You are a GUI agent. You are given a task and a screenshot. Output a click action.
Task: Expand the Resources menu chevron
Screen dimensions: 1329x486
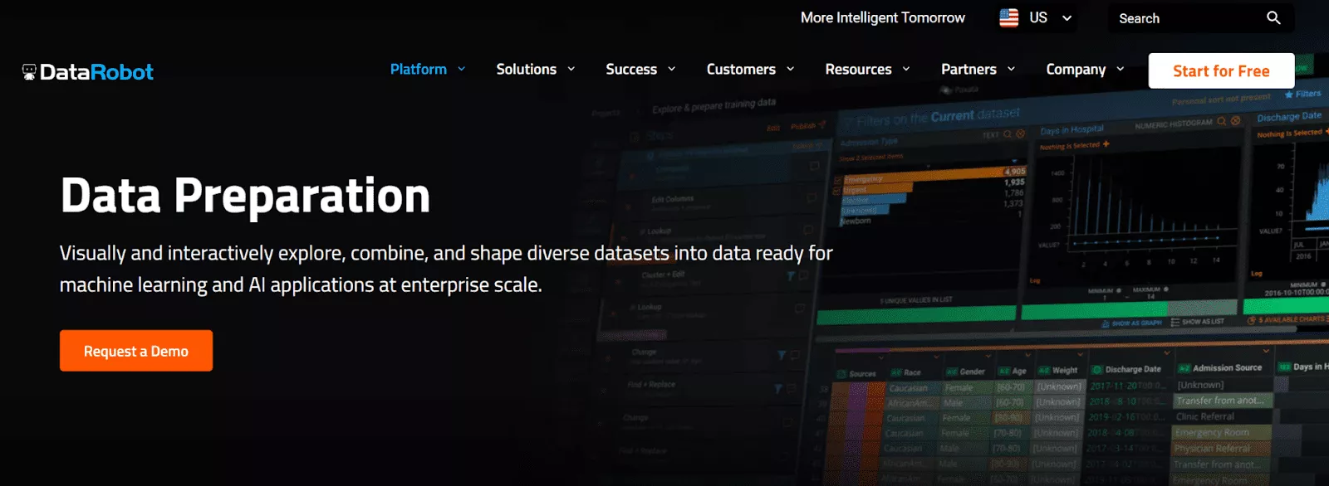tap(906, 70)
